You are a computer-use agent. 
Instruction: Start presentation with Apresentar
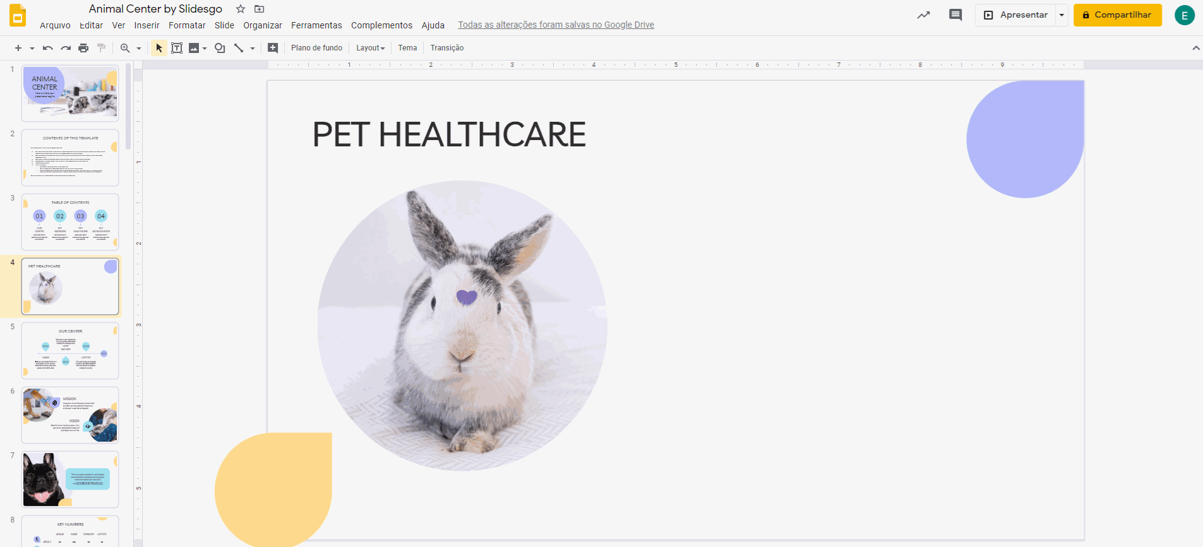tap(1015, 15)
